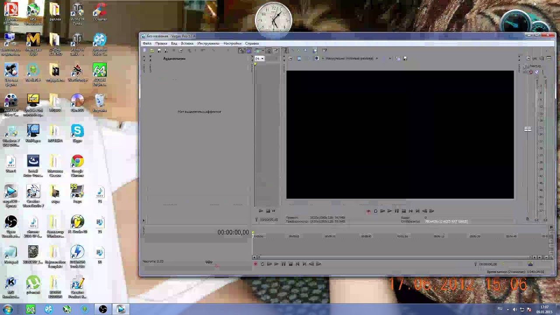
Task: Open the Правка menu
Action: [161, 43]
